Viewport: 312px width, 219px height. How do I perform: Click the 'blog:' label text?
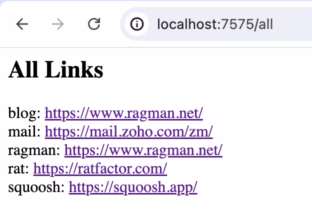tap(24, 113)
